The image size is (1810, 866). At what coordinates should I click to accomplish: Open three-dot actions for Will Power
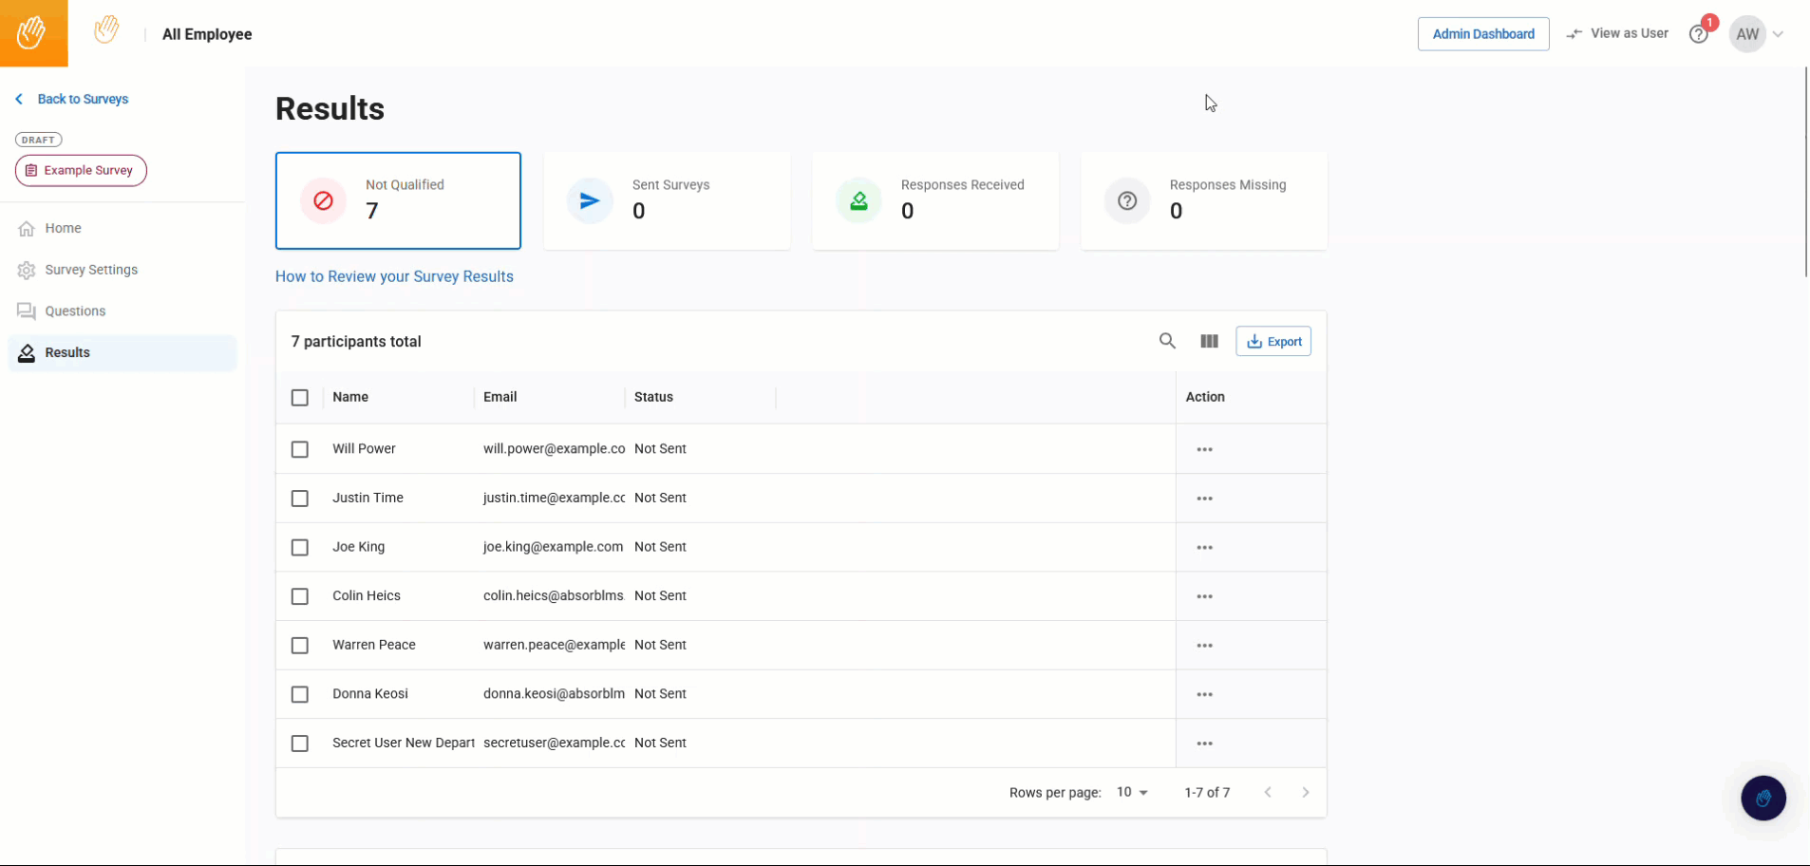coord(1204,449)
